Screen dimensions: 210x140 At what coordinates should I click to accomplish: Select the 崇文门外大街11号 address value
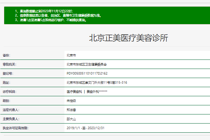[97, 83]
